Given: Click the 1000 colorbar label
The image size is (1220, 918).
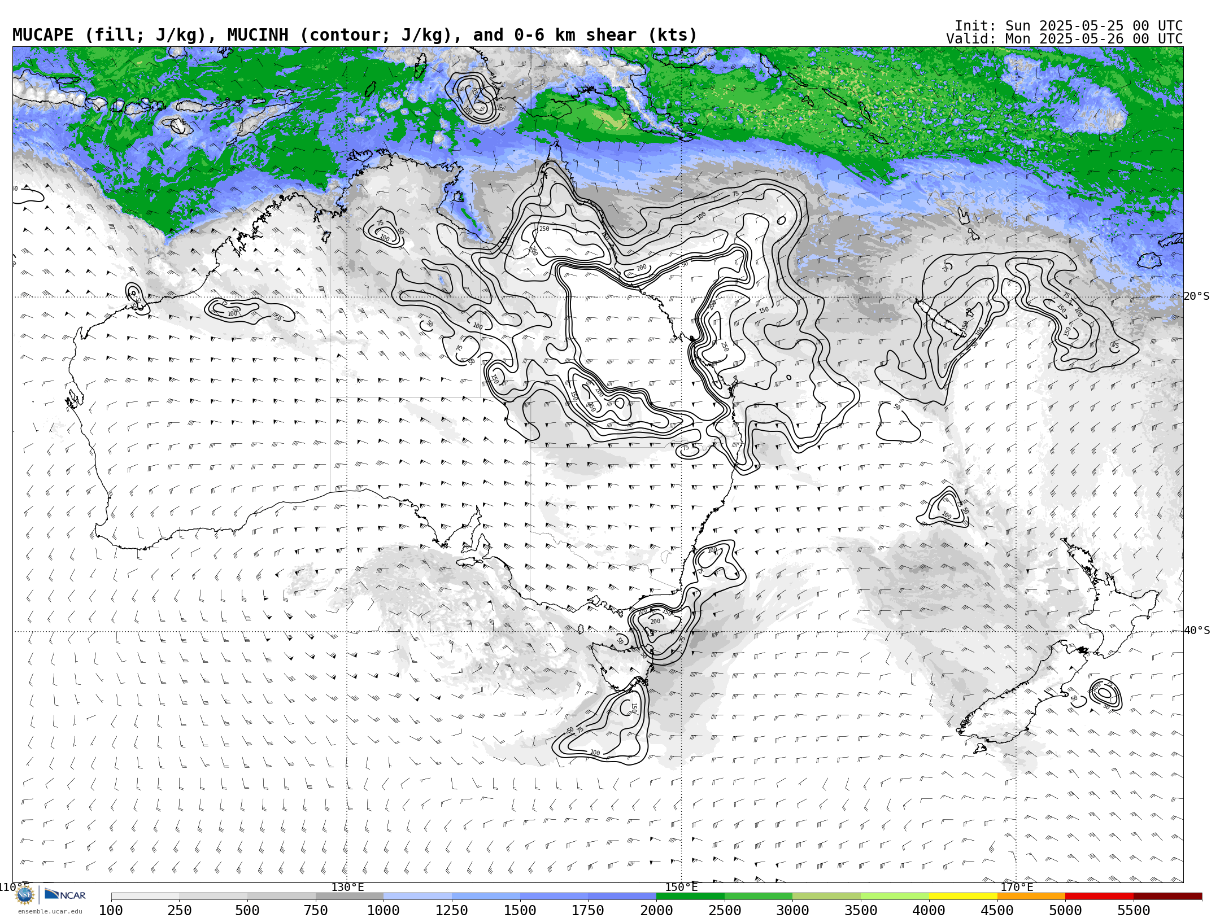Looking at the screenshot, I should [x=384, y=910].
